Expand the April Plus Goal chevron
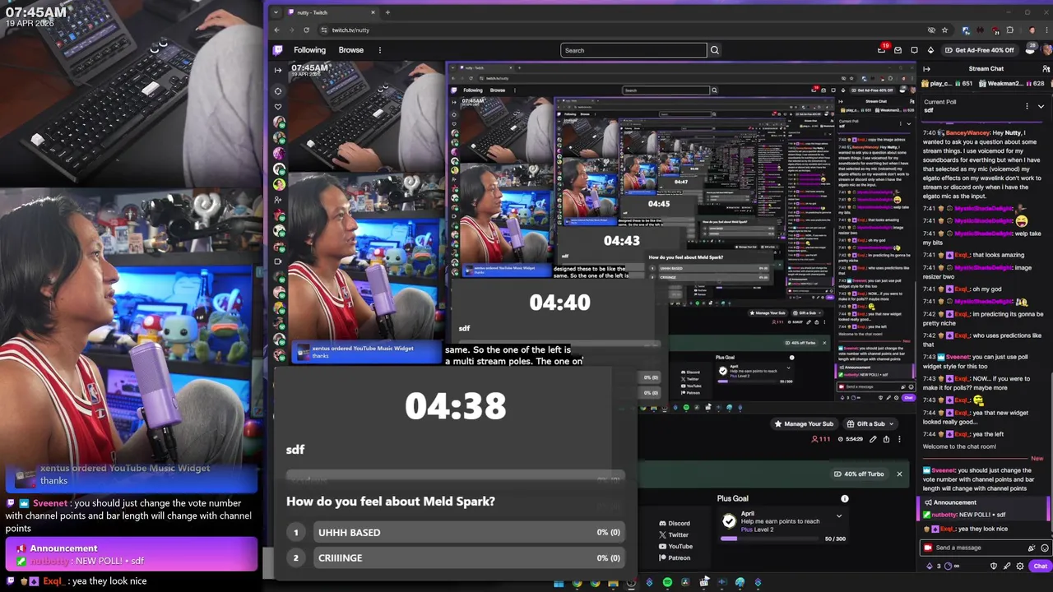 tap(838, 516)
